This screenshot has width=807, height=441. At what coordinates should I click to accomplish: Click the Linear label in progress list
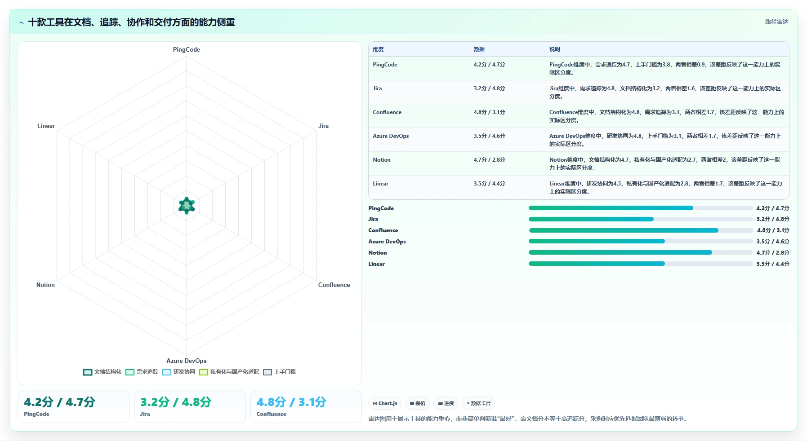pos(376,264)
